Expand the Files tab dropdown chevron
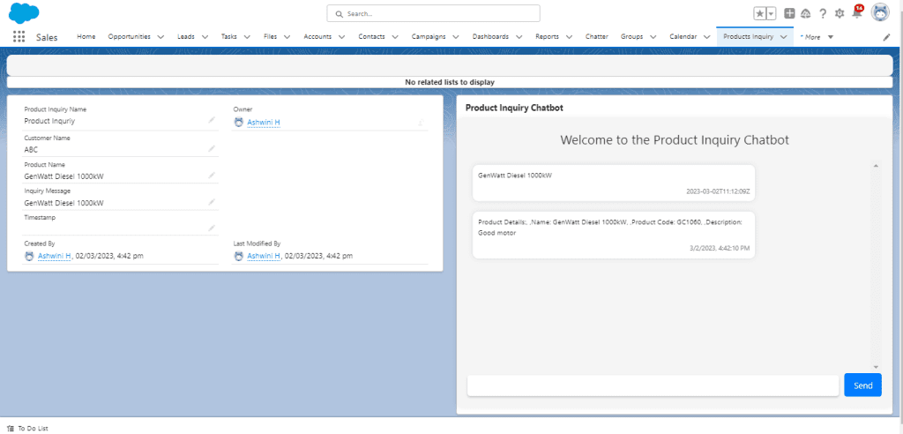 [x=287, y=37]
